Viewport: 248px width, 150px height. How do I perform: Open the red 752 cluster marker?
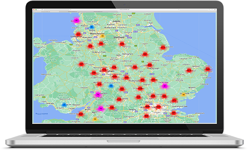click(x=101, y=44)
